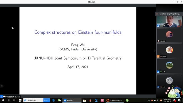Click the blue search button in taskbar
This screenshot has width=183, height=103.
click(47, 100)
